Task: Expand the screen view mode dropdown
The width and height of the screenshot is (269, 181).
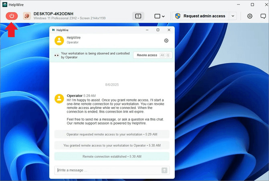Action: (x=160, y=16)
